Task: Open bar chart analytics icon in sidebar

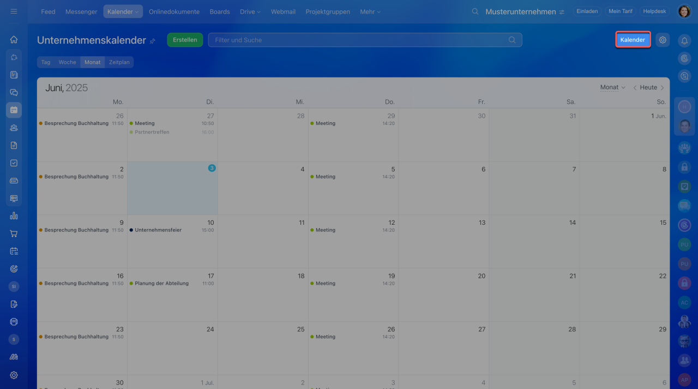Action: (14, 216)
